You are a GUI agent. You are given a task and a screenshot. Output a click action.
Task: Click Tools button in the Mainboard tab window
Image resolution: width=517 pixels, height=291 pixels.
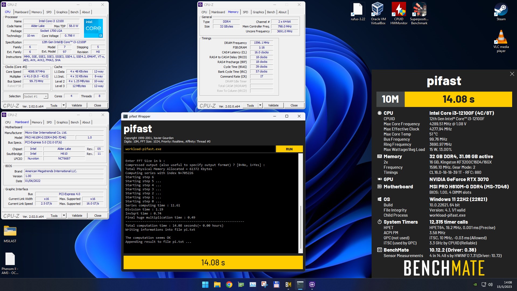54,216
